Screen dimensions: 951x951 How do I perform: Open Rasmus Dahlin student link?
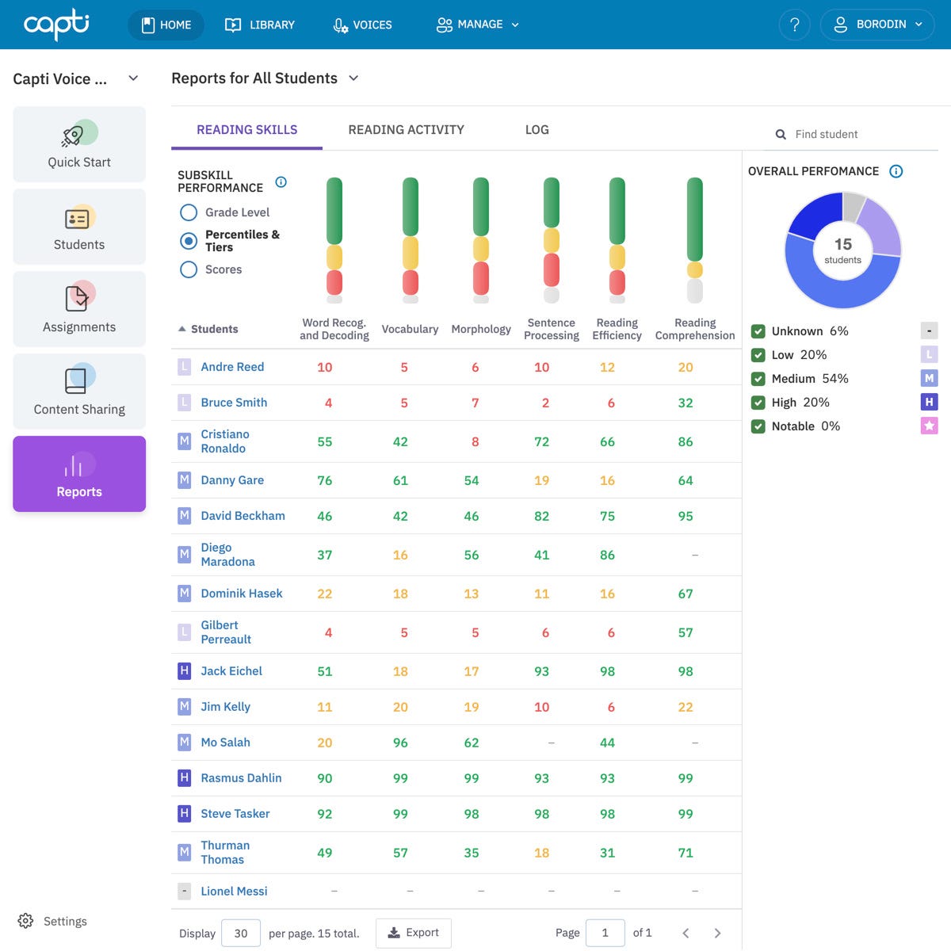click(x=241, y=777)
